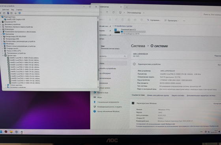This screenshot has width=221, height=145.
Task: Click the blue Help icon in Device Manager toolbar
Action: tap(8, 13)
